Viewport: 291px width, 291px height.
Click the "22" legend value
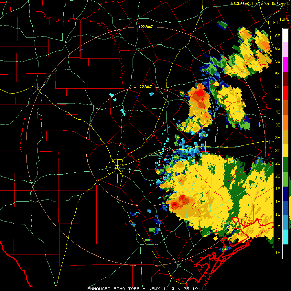pyautogui.click(x=278, y=176)
